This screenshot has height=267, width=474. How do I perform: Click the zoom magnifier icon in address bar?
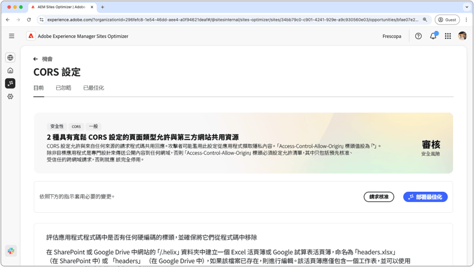[425, 20]
